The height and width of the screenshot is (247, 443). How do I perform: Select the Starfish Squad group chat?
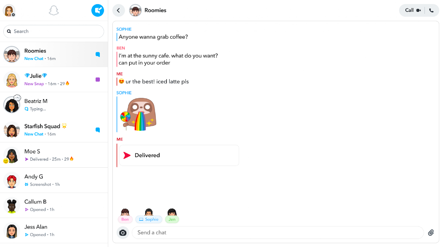(53, 130)
